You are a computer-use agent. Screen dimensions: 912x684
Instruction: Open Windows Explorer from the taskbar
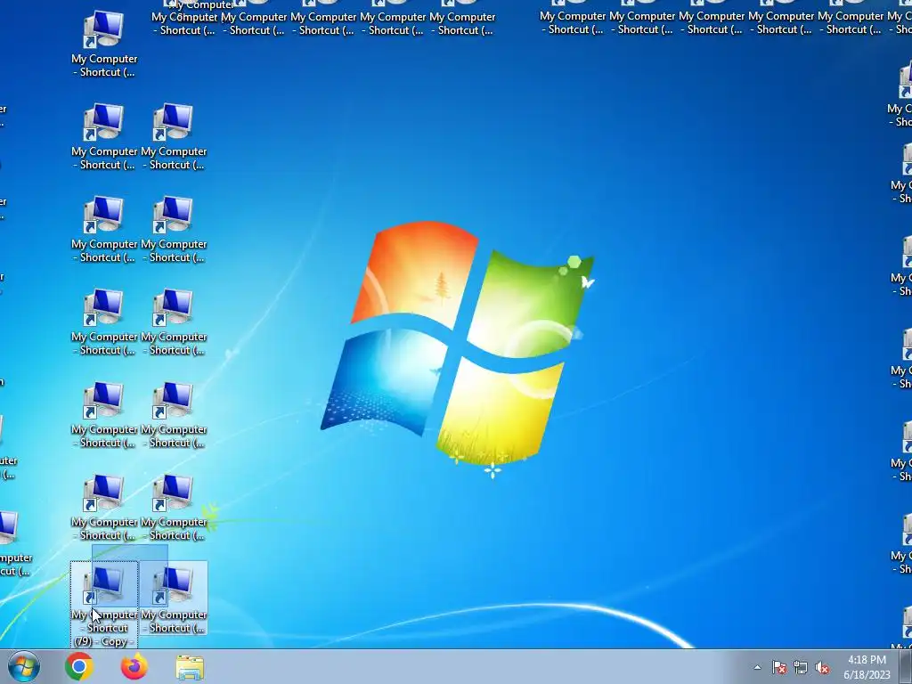coord(190,667)
